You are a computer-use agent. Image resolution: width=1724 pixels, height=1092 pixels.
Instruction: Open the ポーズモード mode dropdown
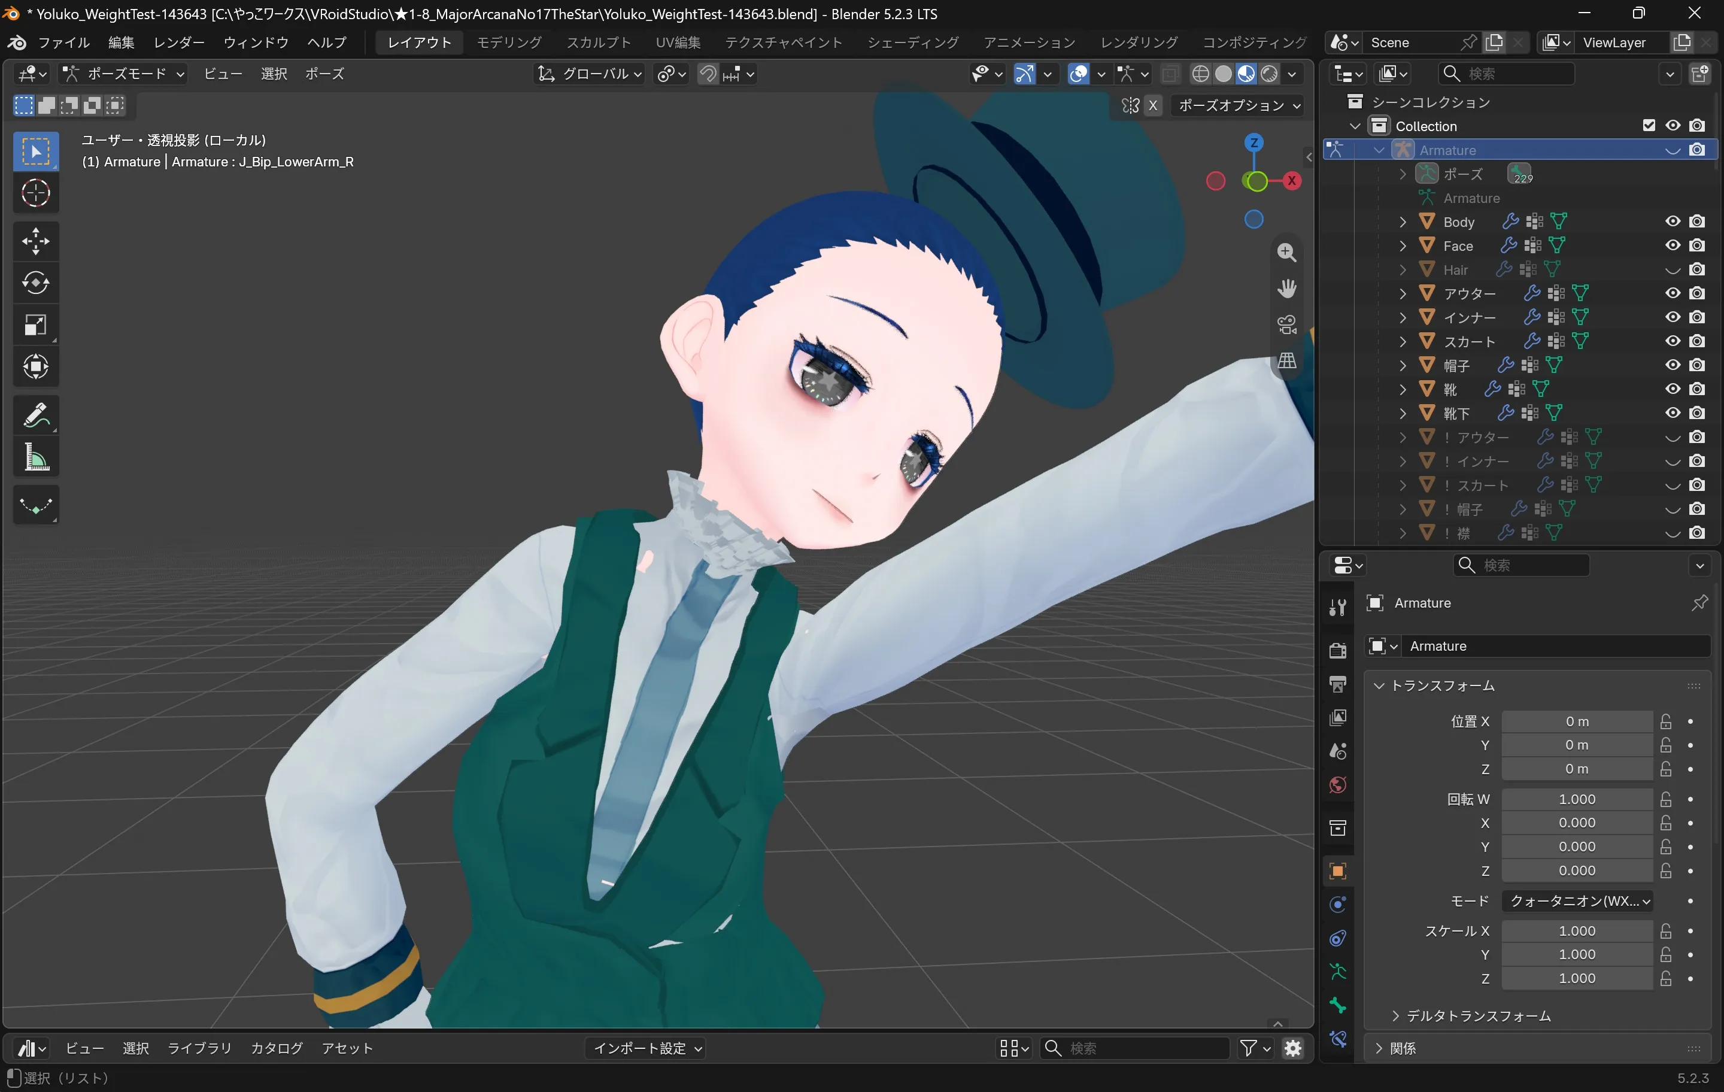tap(123, 74)
